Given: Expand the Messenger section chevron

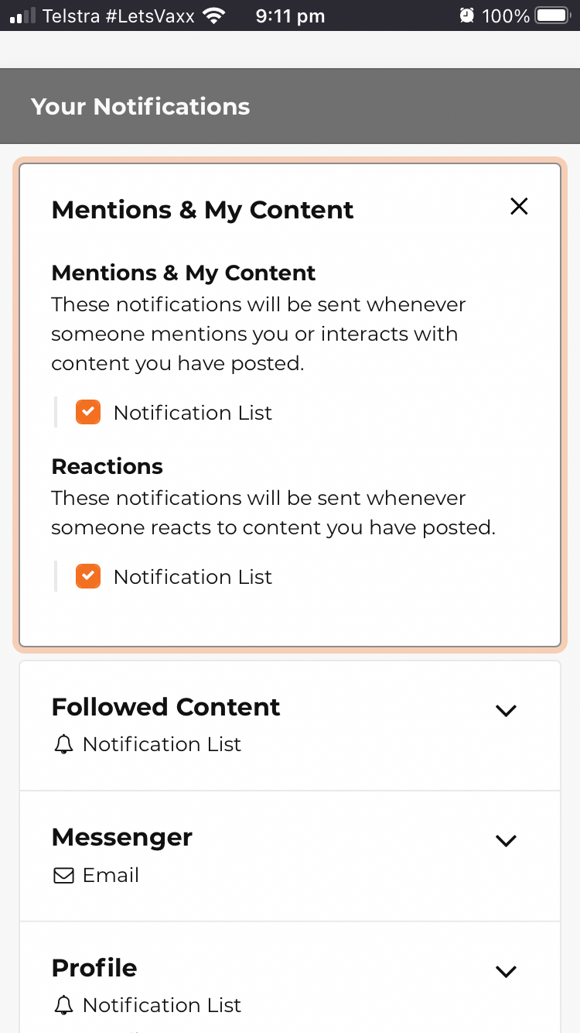Looking at the screenshot, I should click(506, 840).
